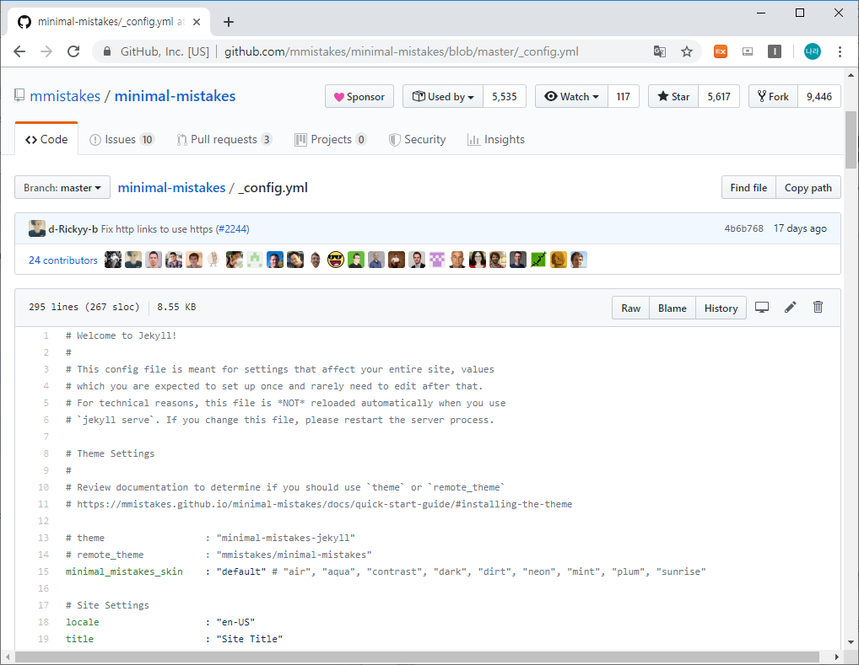Click the vertical scrollbar thumb
This screenshot has height=665, width=859.
coord(851,140)
